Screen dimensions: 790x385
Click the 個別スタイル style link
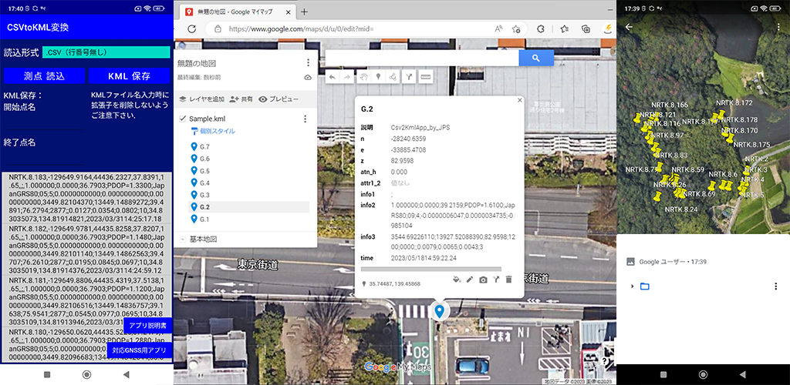click(x=213, y=131)
